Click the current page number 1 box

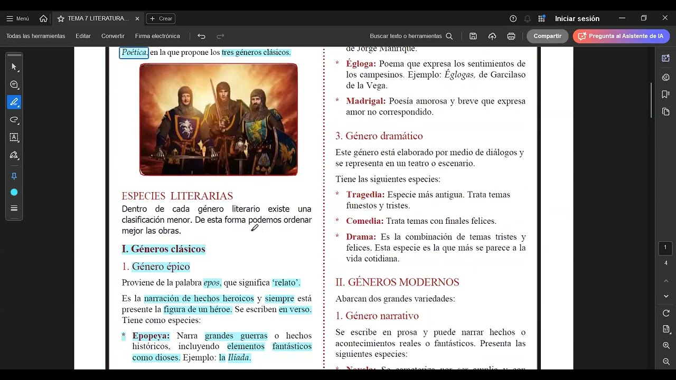(665, 248)
